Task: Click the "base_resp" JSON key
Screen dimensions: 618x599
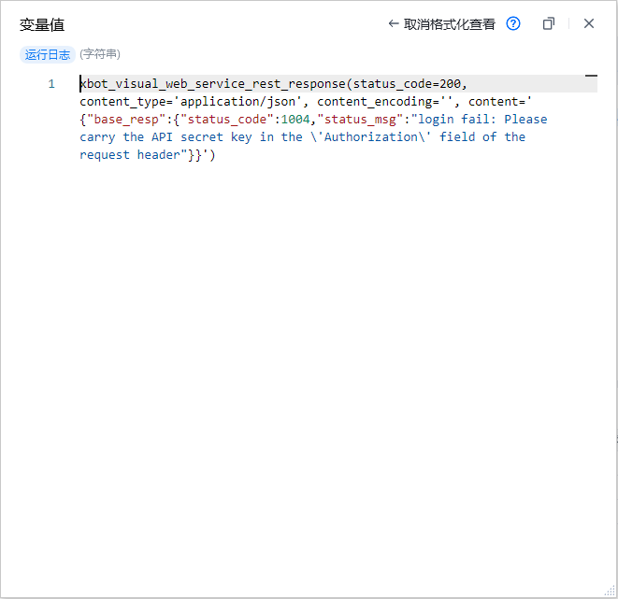Action: tap(126, 120)
